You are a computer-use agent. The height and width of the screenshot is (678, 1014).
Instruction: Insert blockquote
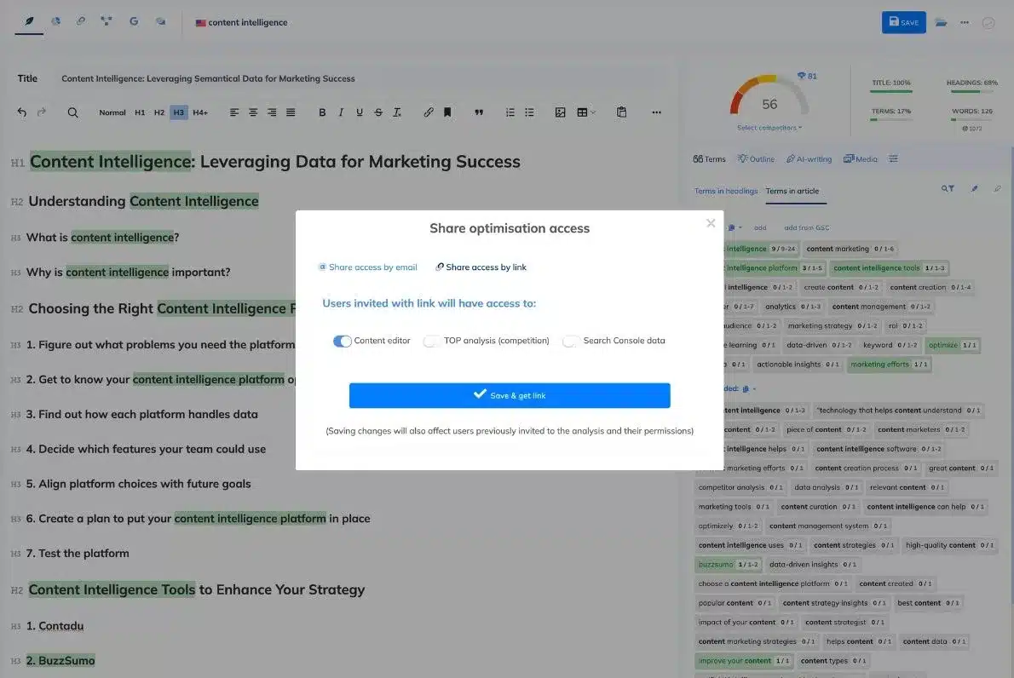[x=479, y=112]
